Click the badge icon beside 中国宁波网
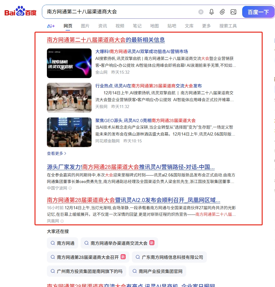The height and width of the screenshot is (287, 275). click(x=70, y=188)
